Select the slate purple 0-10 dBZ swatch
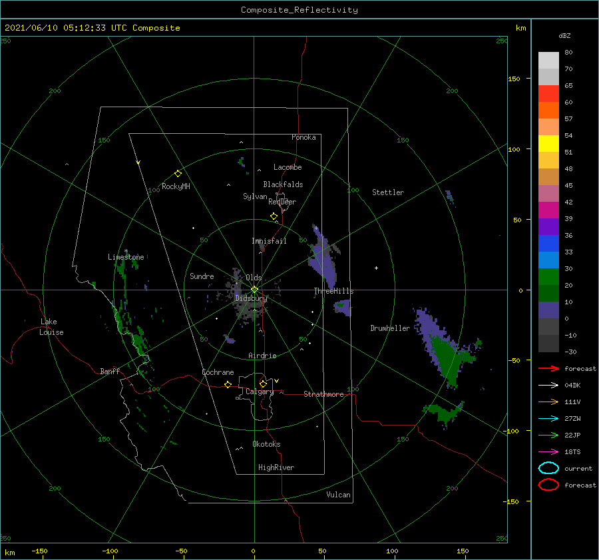This screenshot has width=599, height=560. tap(548, 310)
